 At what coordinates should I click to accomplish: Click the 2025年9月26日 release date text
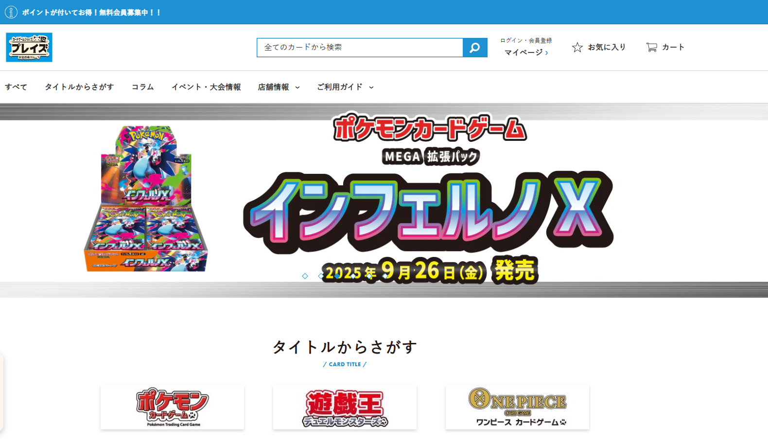pyautogui.click(x=404, y=271)
